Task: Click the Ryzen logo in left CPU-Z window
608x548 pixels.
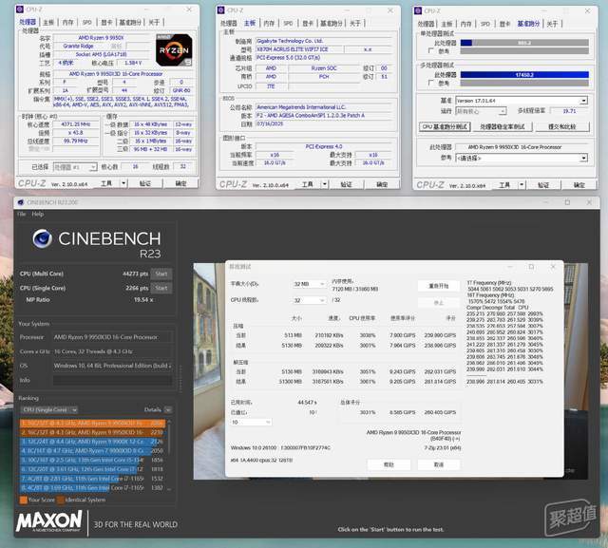Action: 174,49
